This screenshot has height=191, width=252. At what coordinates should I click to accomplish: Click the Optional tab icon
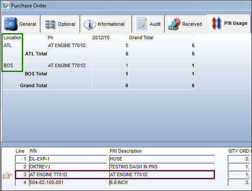tap(50, 24)
